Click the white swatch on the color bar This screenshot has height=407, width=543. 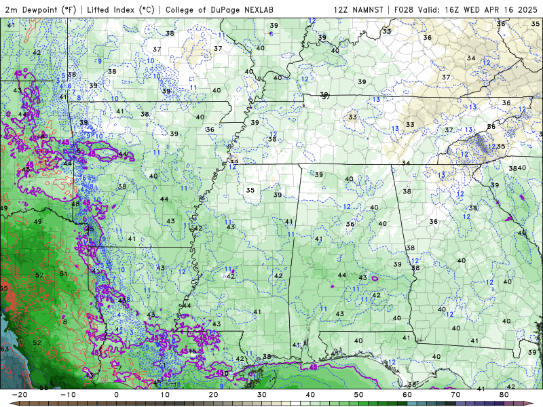point(295,403)
